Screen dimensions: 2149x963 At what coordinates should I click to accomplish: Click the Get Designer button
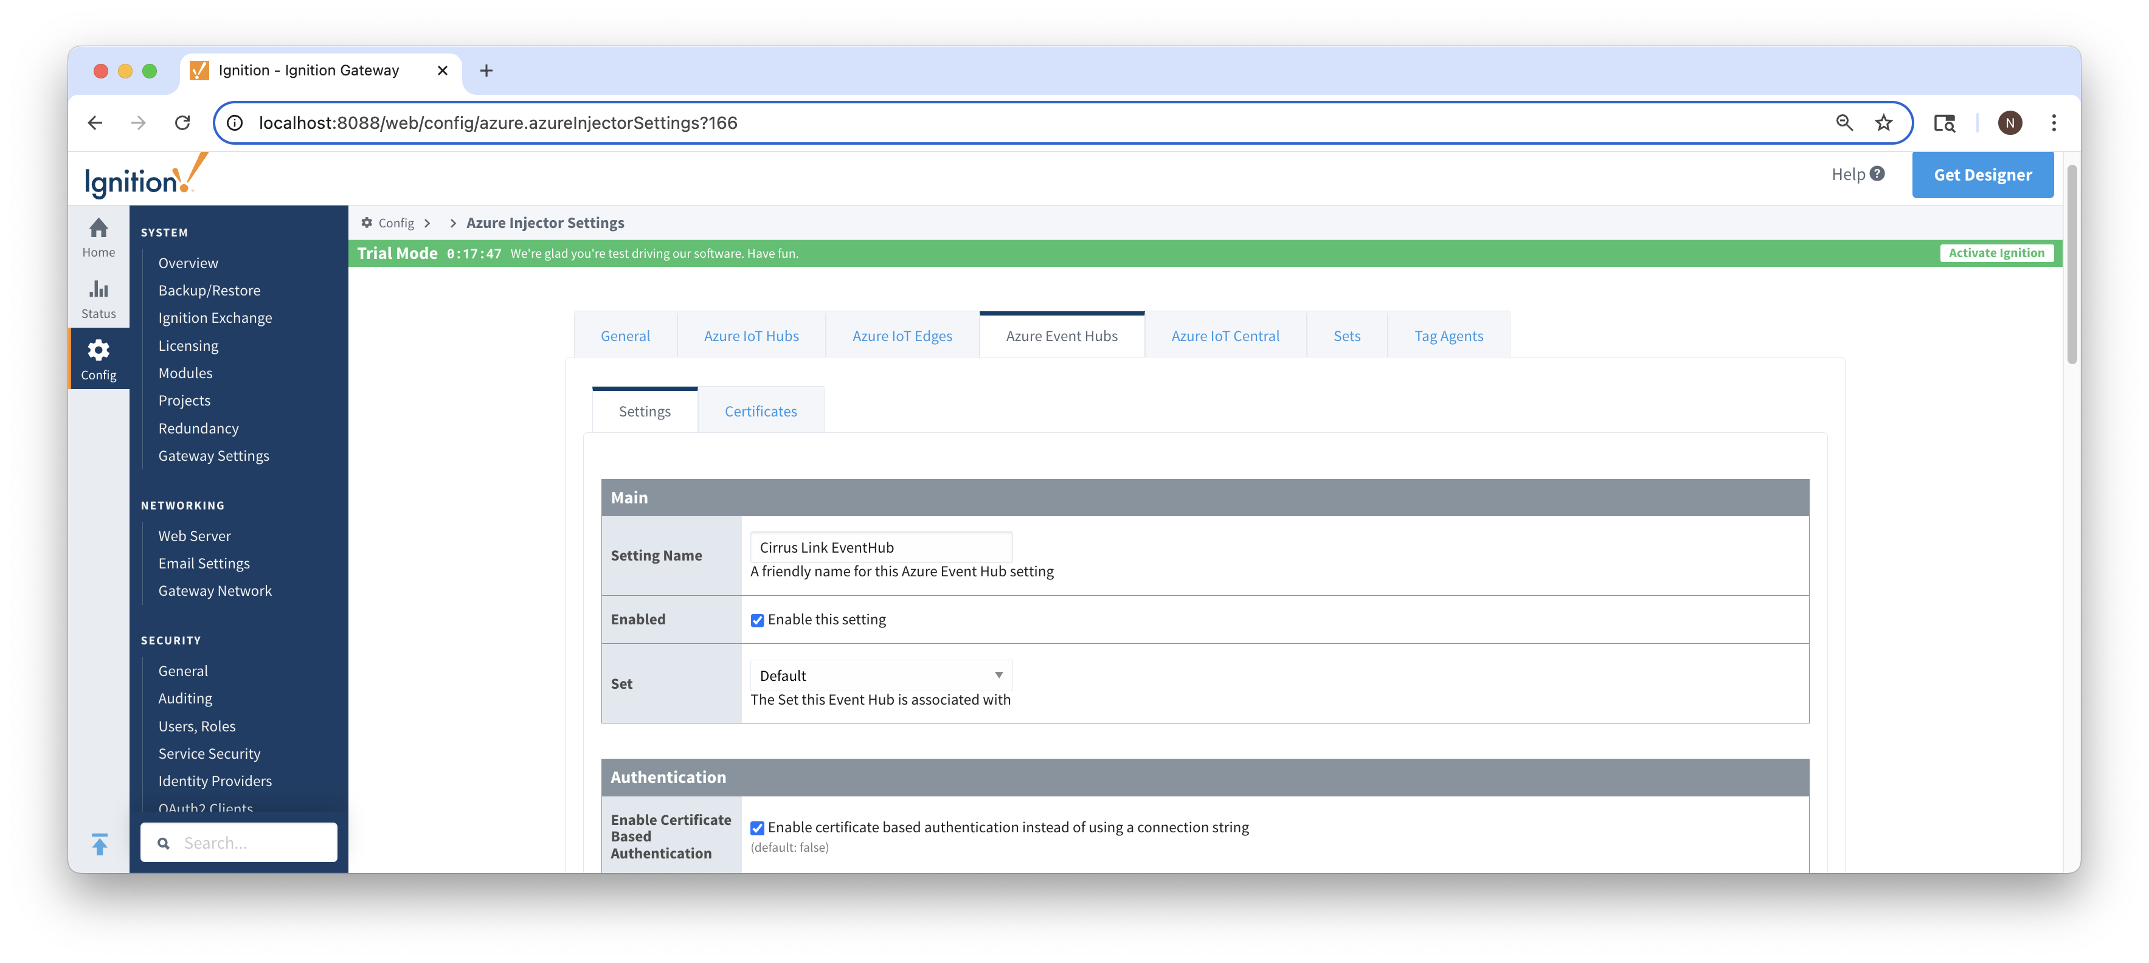point(1982,175)
